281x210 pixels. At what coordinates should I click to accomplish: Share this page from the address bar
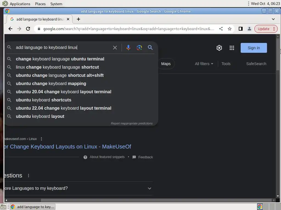[221, 29]
